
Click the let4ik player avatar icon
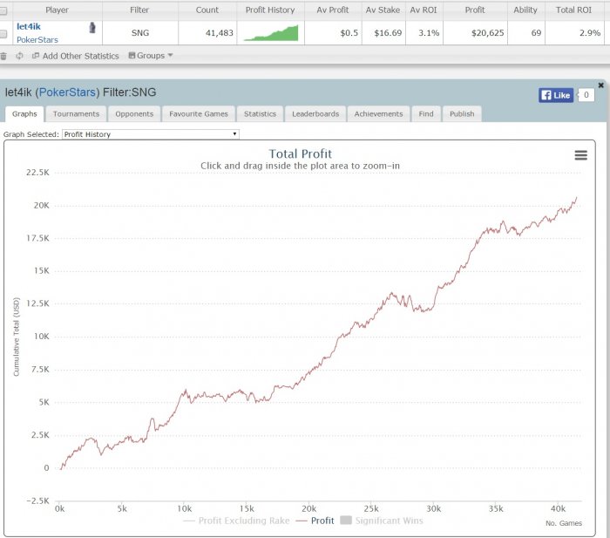92,28
